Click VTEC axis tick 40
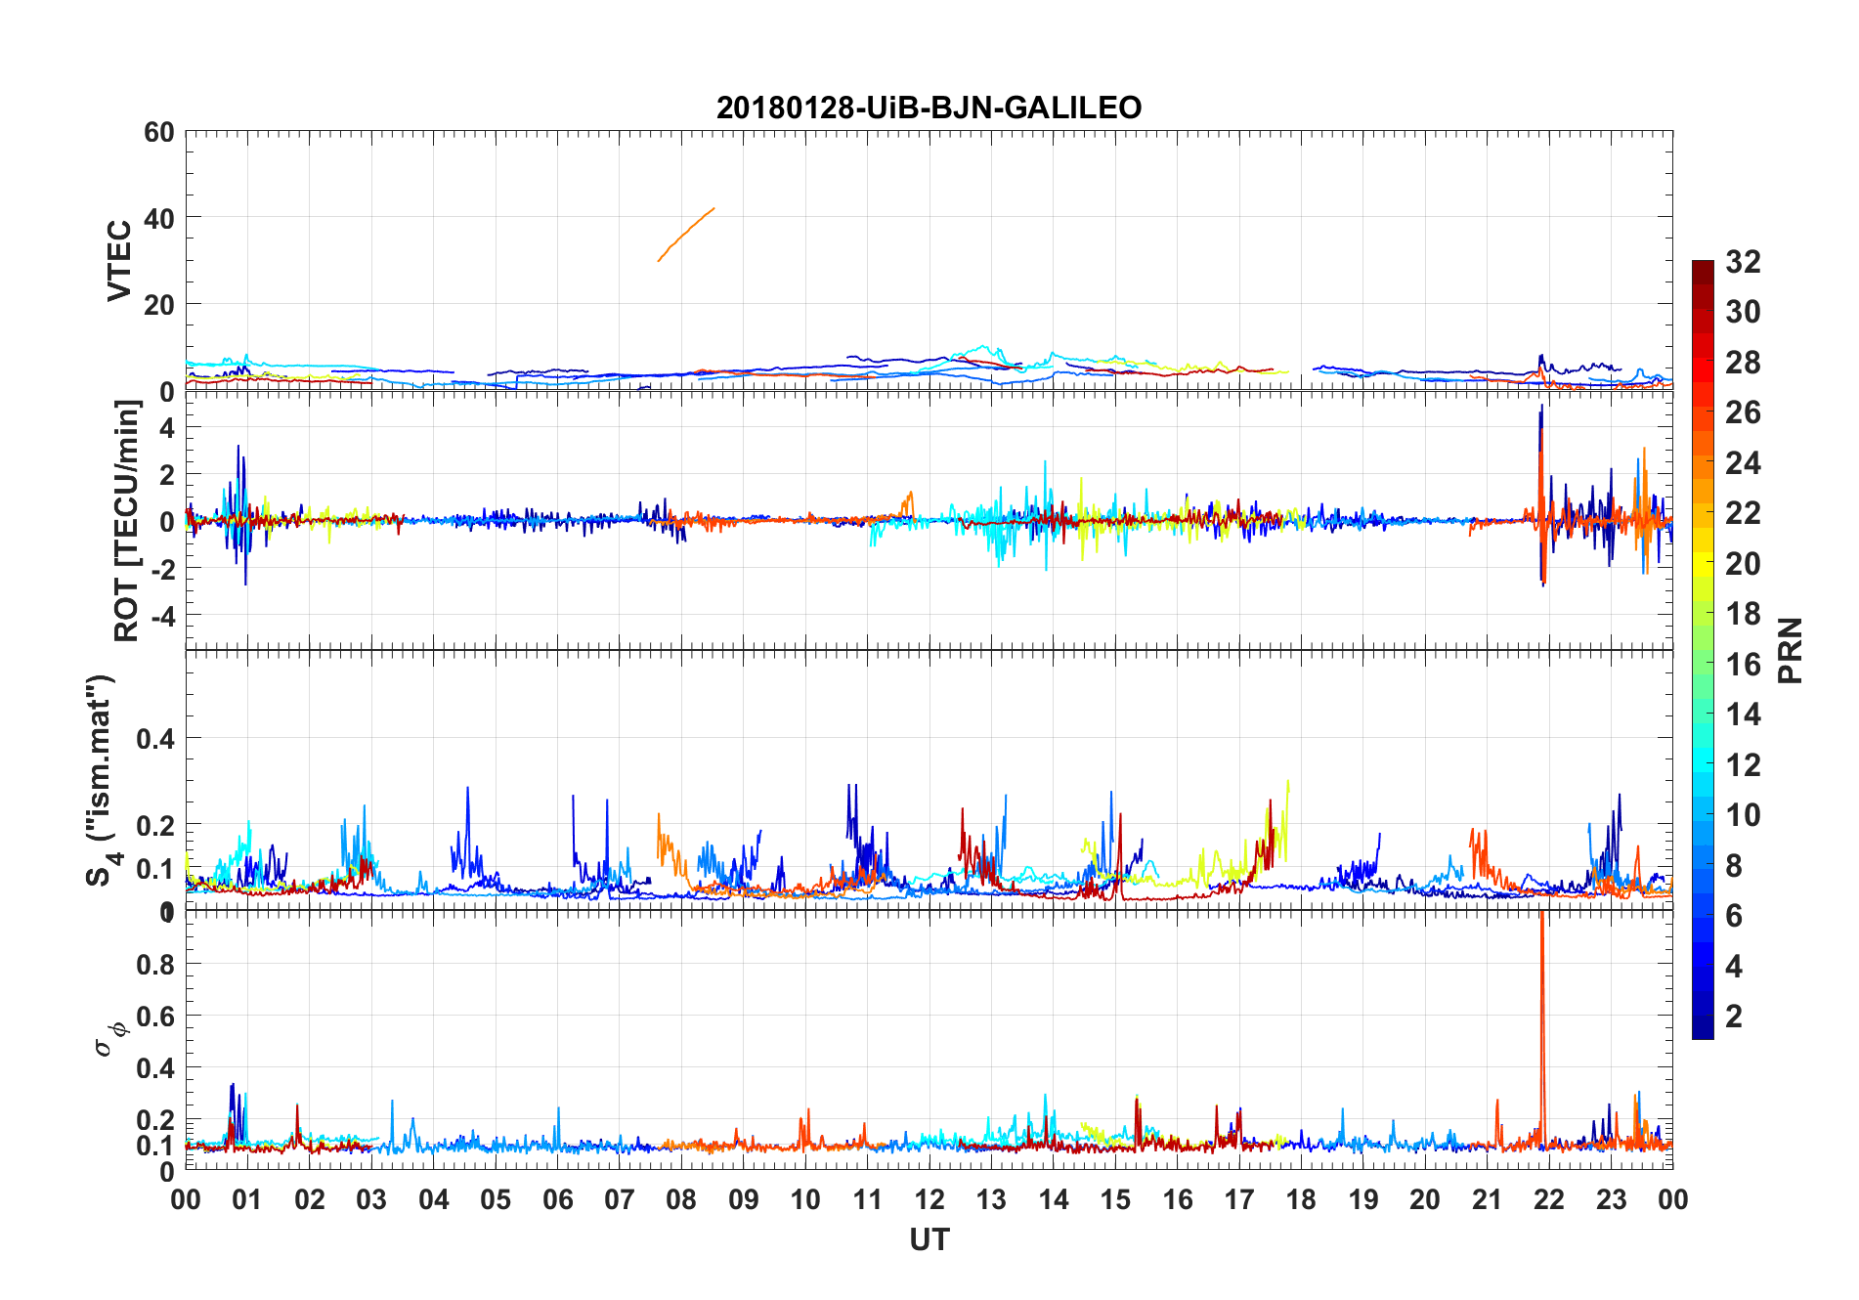1859x1300 pixels. (159, 218)
